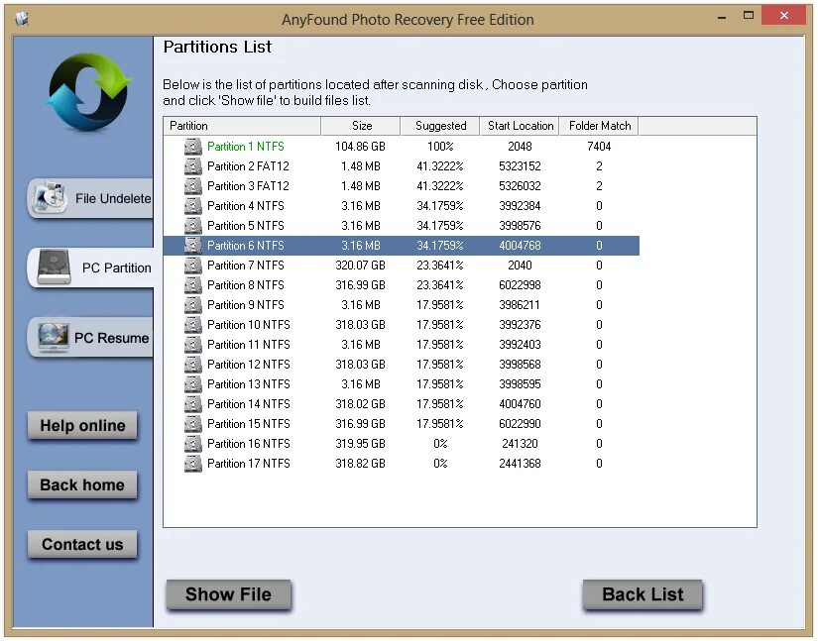Click the Partition 10 NTFS drive icon

pos(193,325)
